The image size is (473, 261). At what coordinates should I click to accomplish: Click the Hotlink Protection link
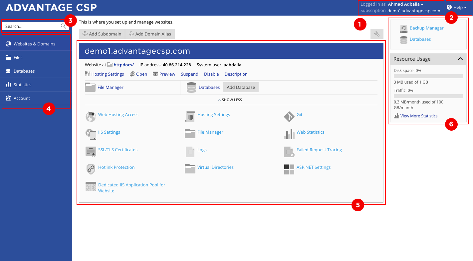(116, 167)
